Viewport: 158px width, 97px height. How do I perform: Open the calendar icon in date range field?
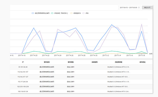(x=139, y=7)
